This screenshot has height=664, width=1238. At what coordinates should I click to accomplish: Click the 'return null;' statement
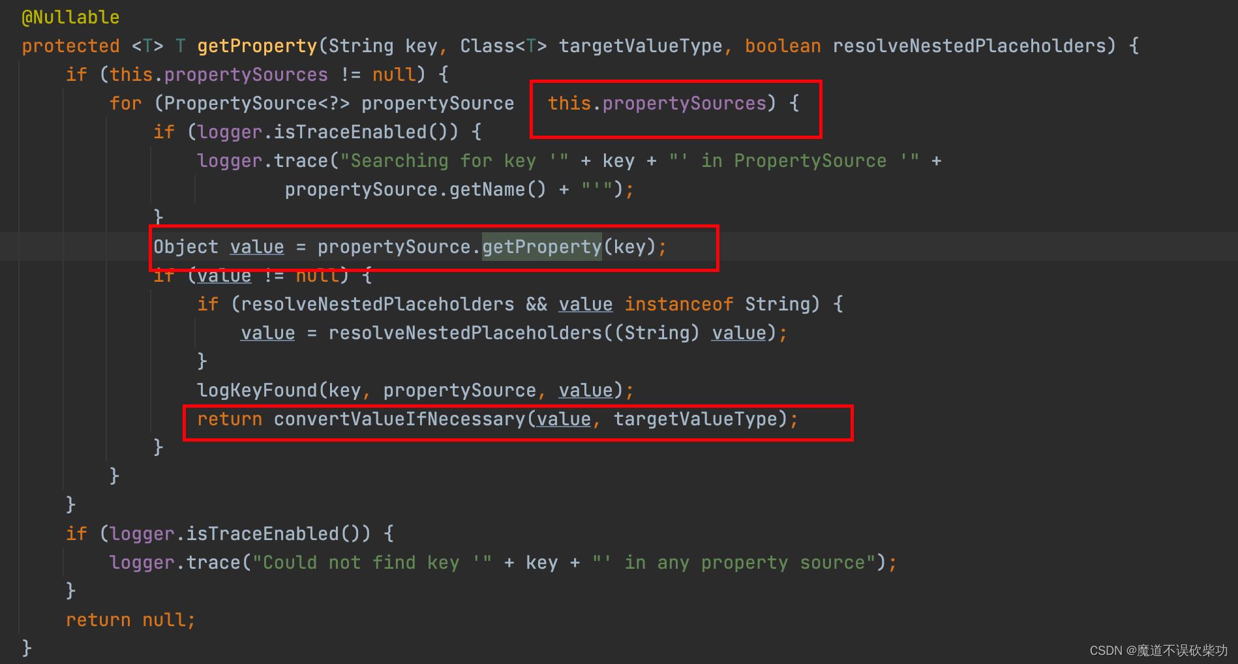(x=130, y=620)
